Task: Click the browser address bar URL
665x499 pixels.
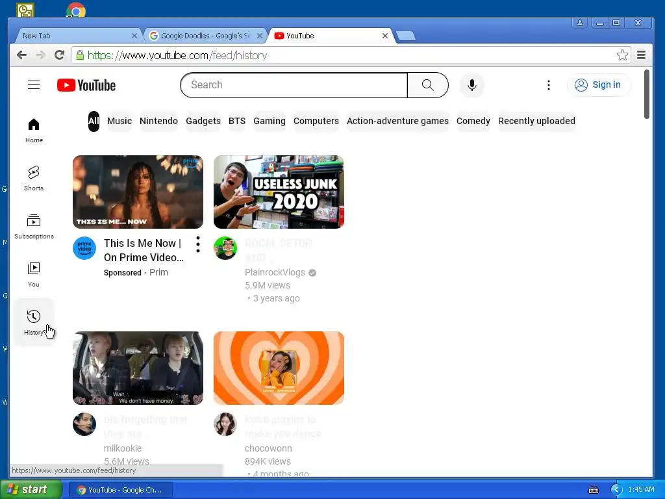Action: point(177,55)
